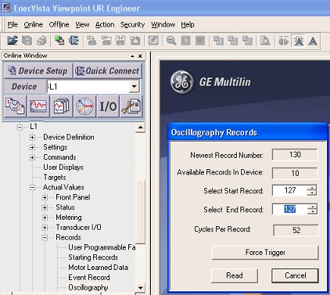Click the last tower toolbar icon
Screen dimensions: 330x295
click(313, 41)
